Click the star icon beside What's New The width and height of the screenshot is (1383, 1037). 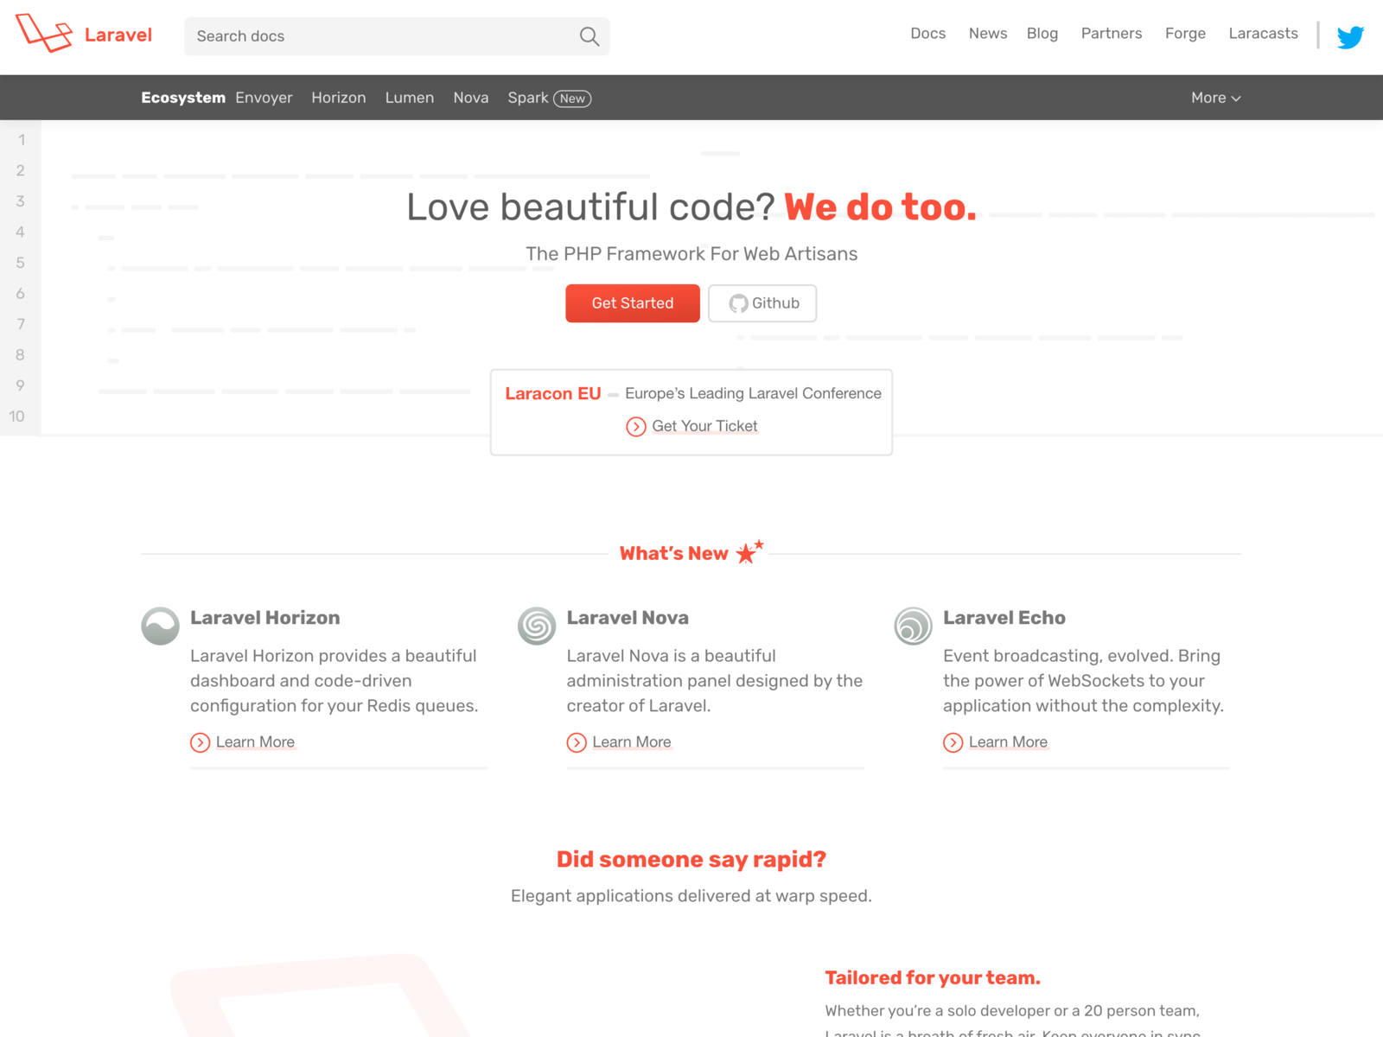pyautogui.click(x=749, y=551)
